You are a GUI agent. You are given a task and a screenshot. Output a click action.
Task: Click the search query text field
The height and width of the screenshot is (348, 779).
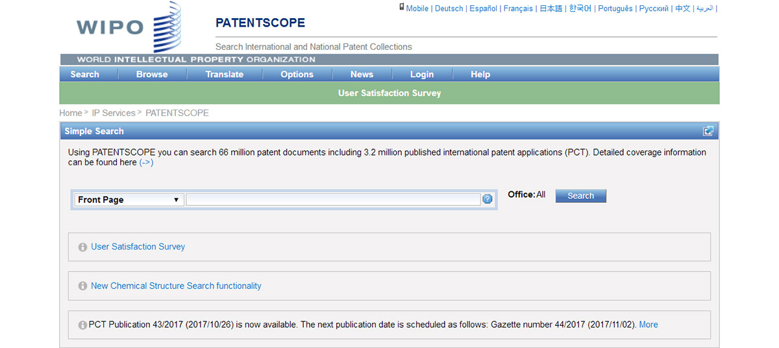pyautogui.click(x=333, y=200)
